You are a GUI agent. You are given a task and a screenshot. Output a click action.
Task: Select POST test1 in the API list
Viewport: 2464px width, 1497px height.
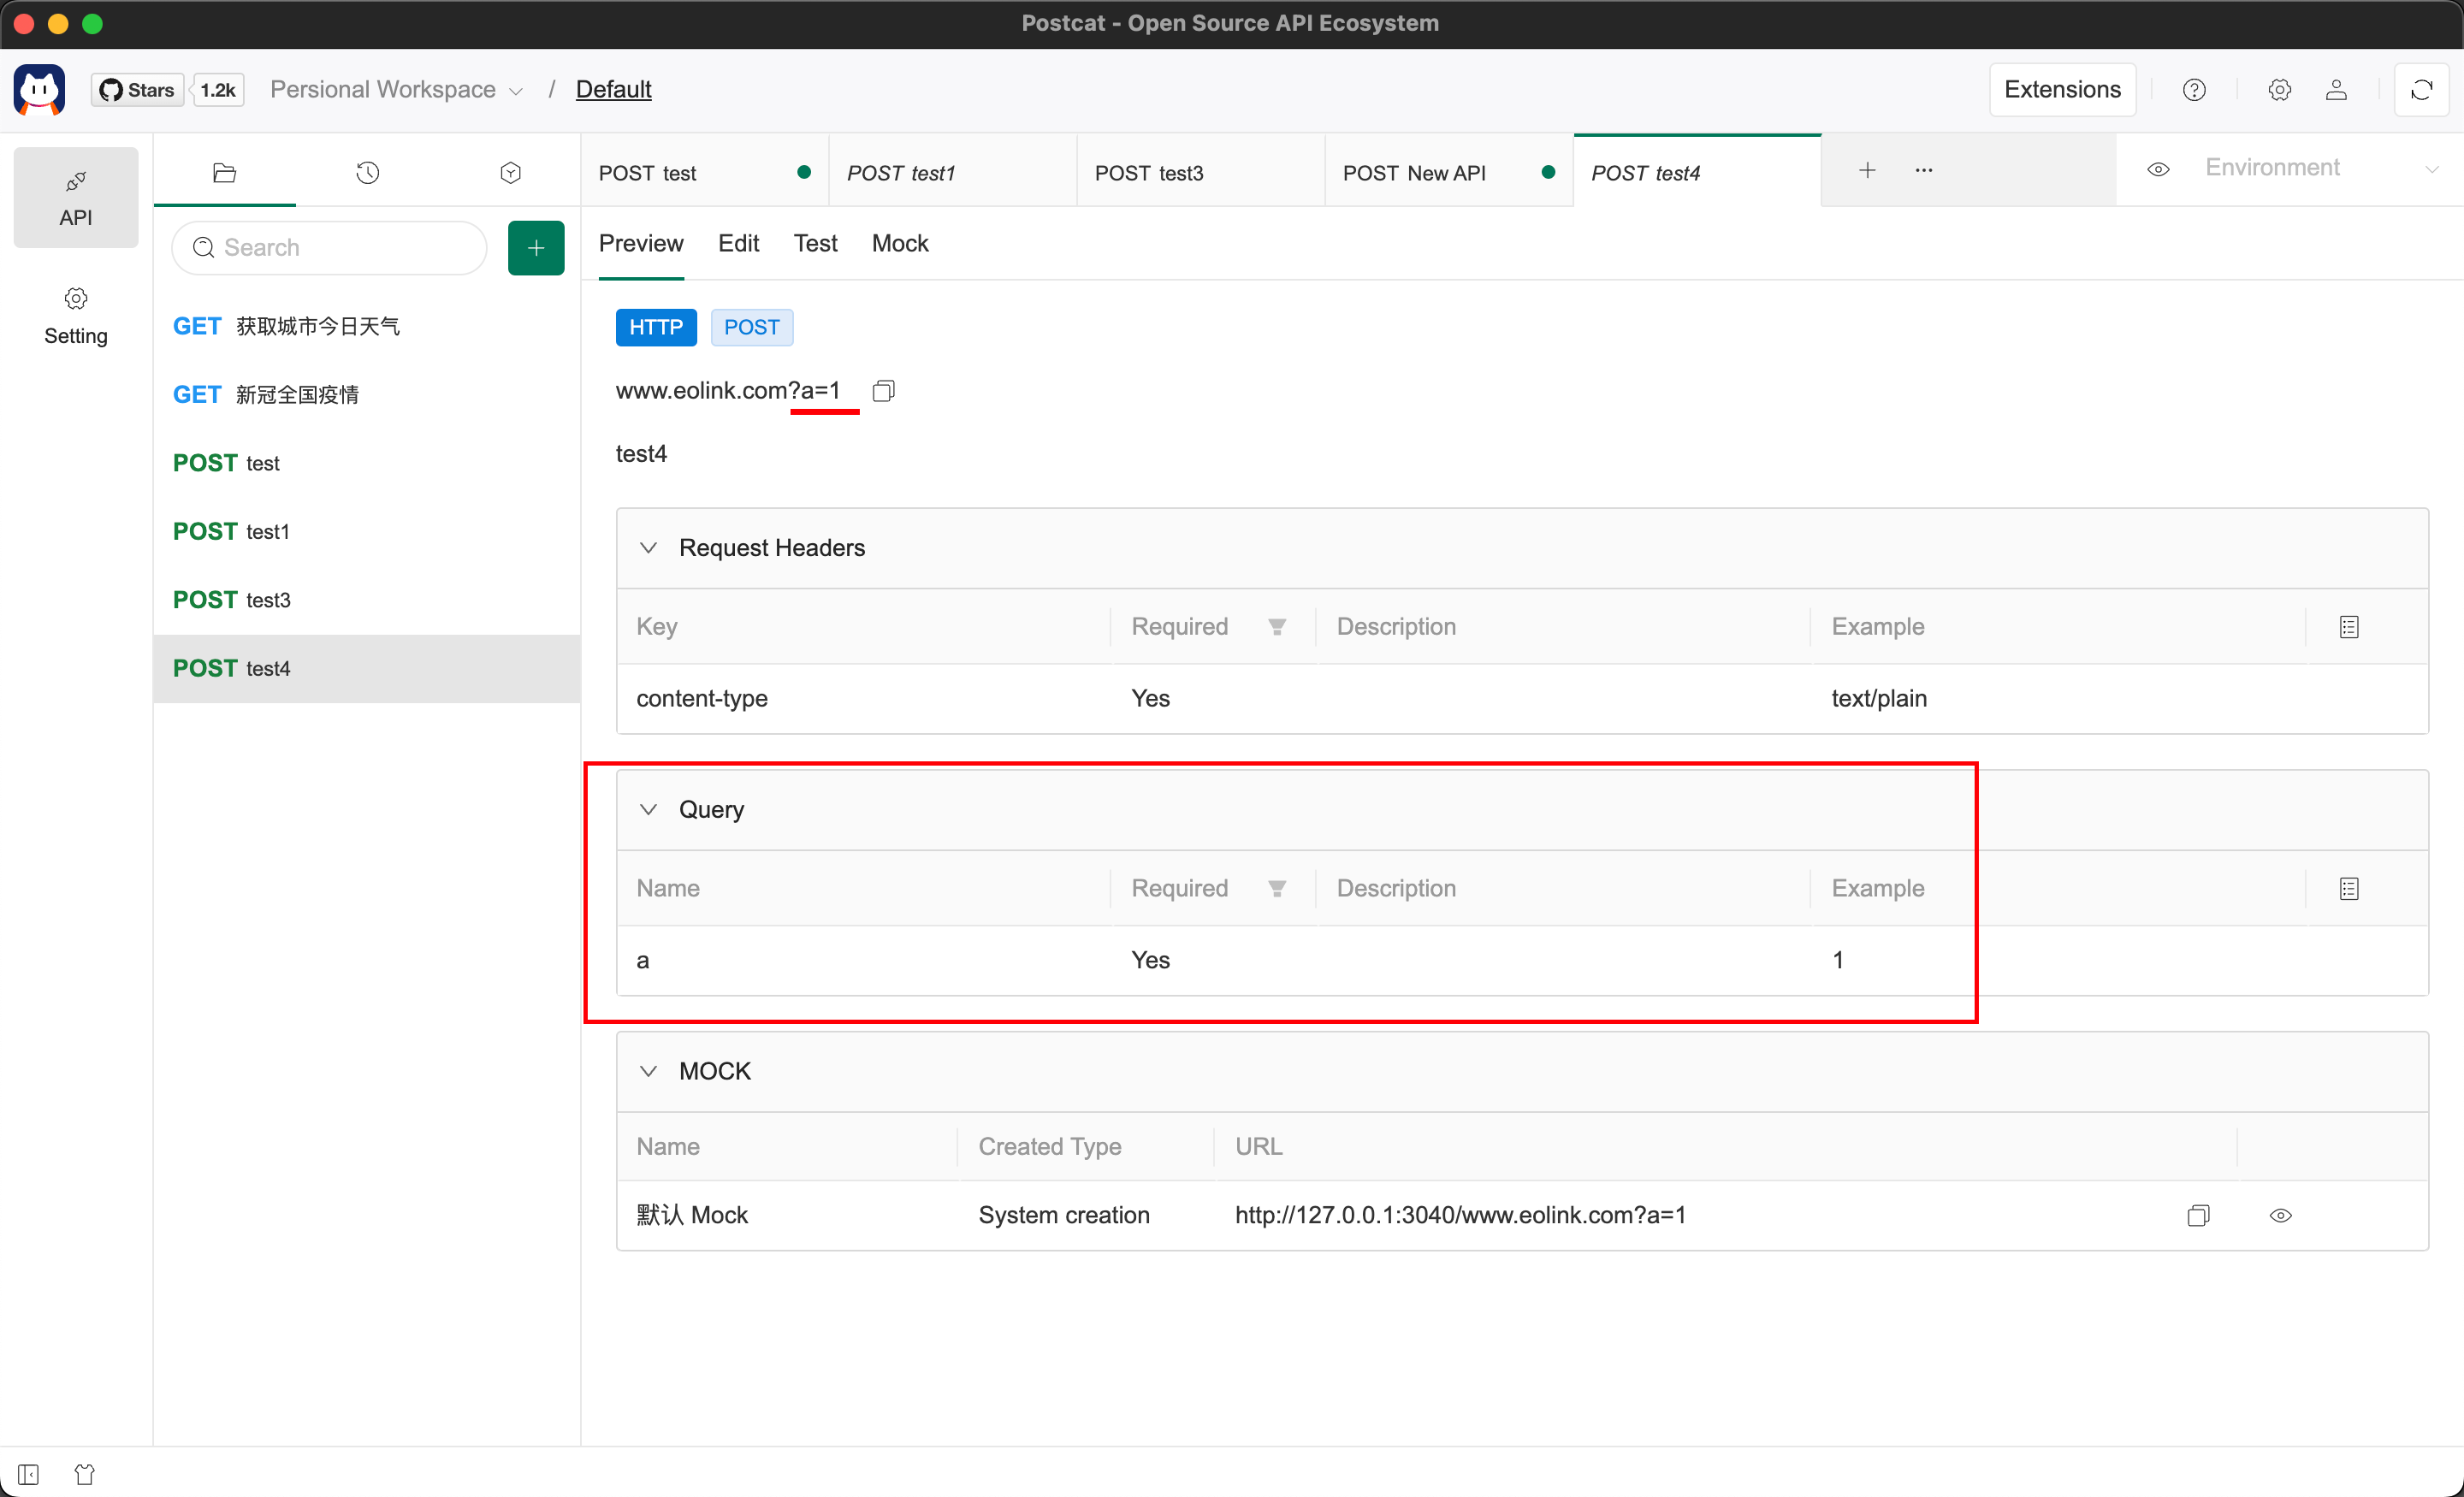tap(367, 531)
